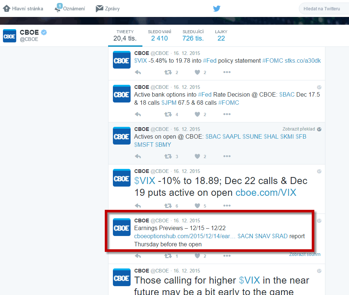Reply to the Earnings Previews tweet
The image size is (349, 295).
pos(138,256)
